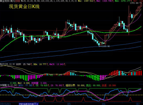This screenshot has width=143, height=105.
Task: Open the ZW前瞻(9,12,24) indicator label
Action: coord(9,85)
